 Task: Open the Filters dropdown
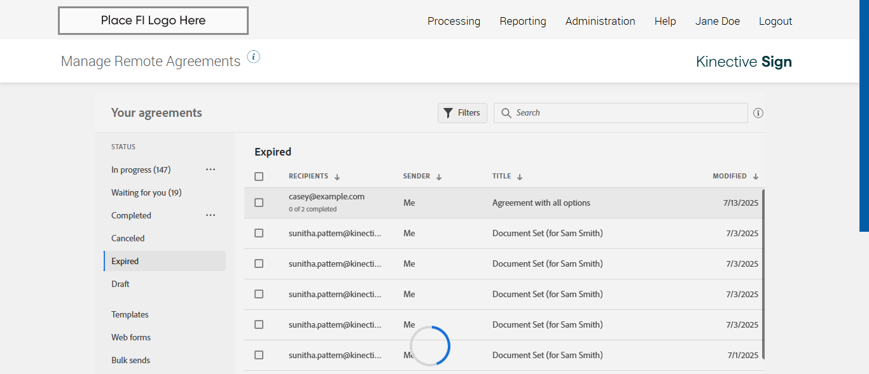pos(462,113)
